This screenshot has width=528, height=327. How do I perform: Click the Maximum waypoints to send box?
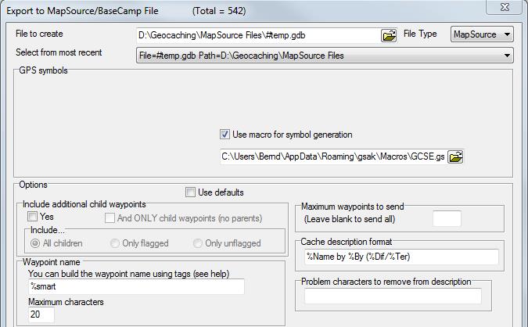(447, 219)
